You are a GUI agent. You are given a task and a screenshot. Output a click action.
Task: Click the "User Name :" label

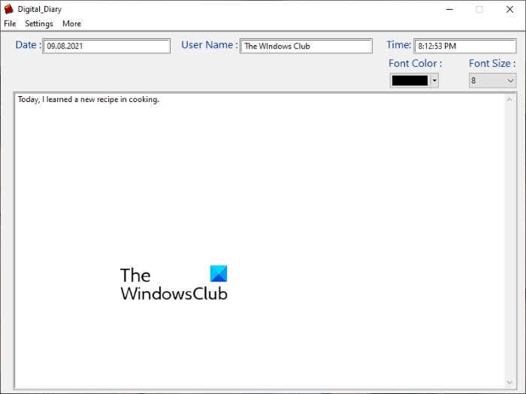point(210,45)
